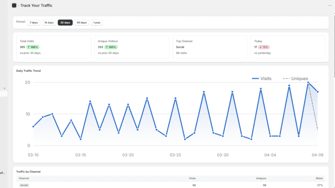Click the Track Your Traffic page title
Screen dimensions: 335x188
tap(36, 6)
